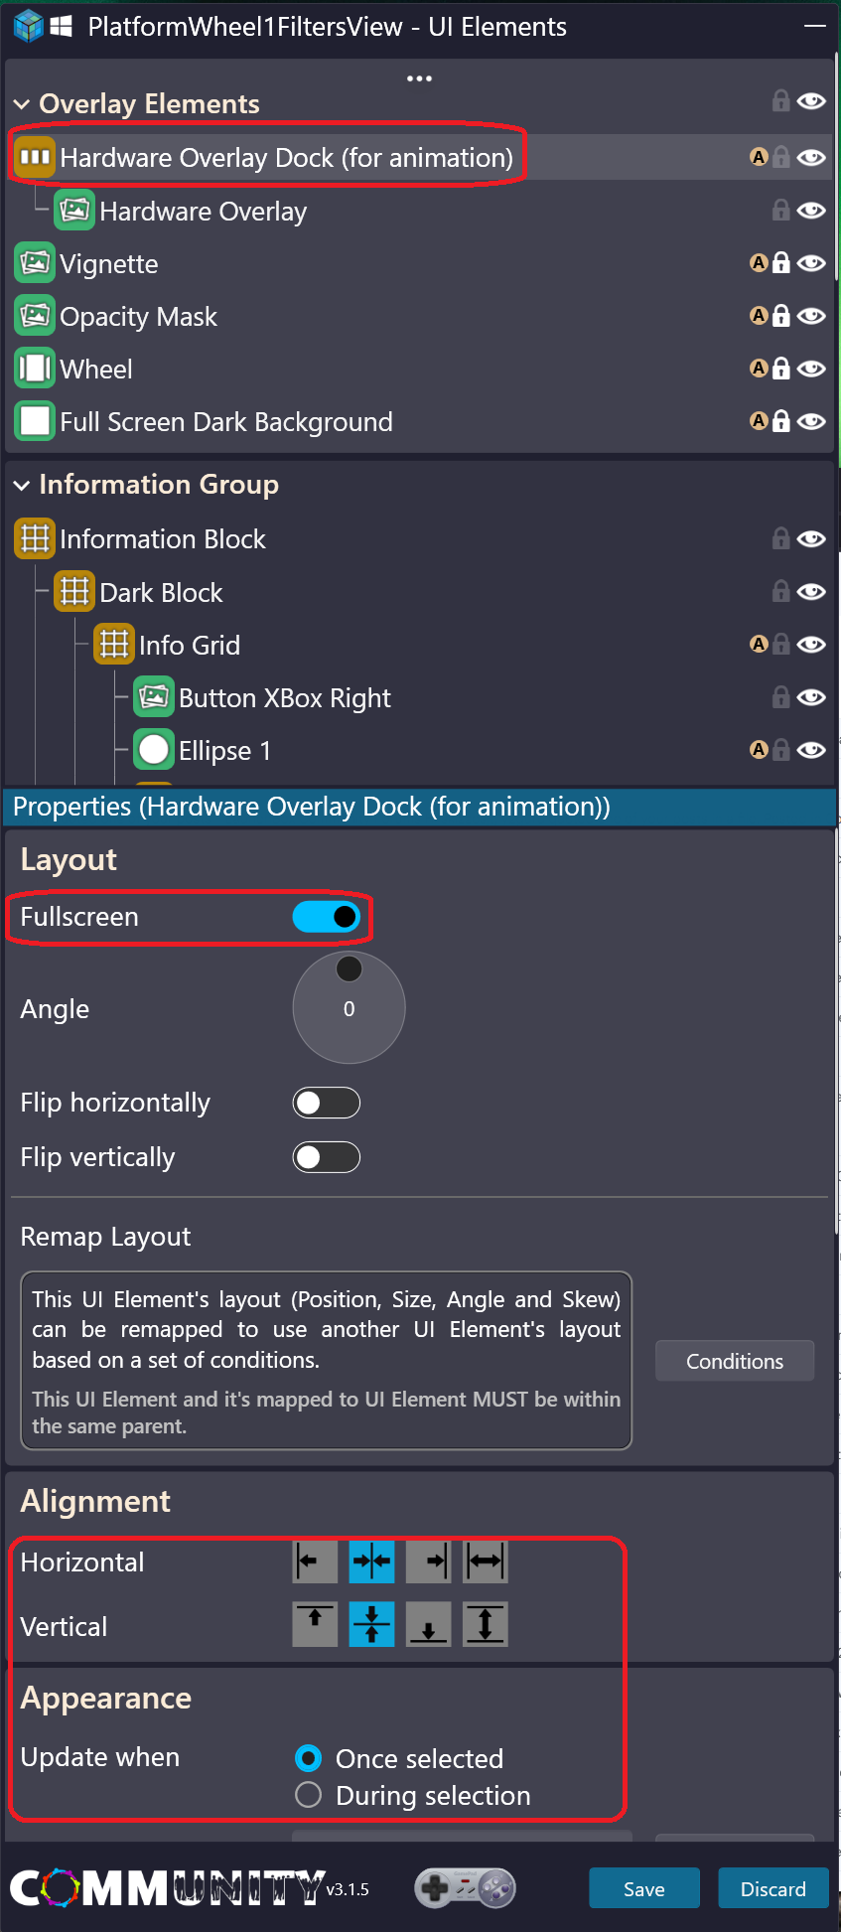Image resolution: width=841 pixels, height=1932 pixels.
Task: Save the UI element changes
Action: pyautogui.click(x=644, y=1888)
